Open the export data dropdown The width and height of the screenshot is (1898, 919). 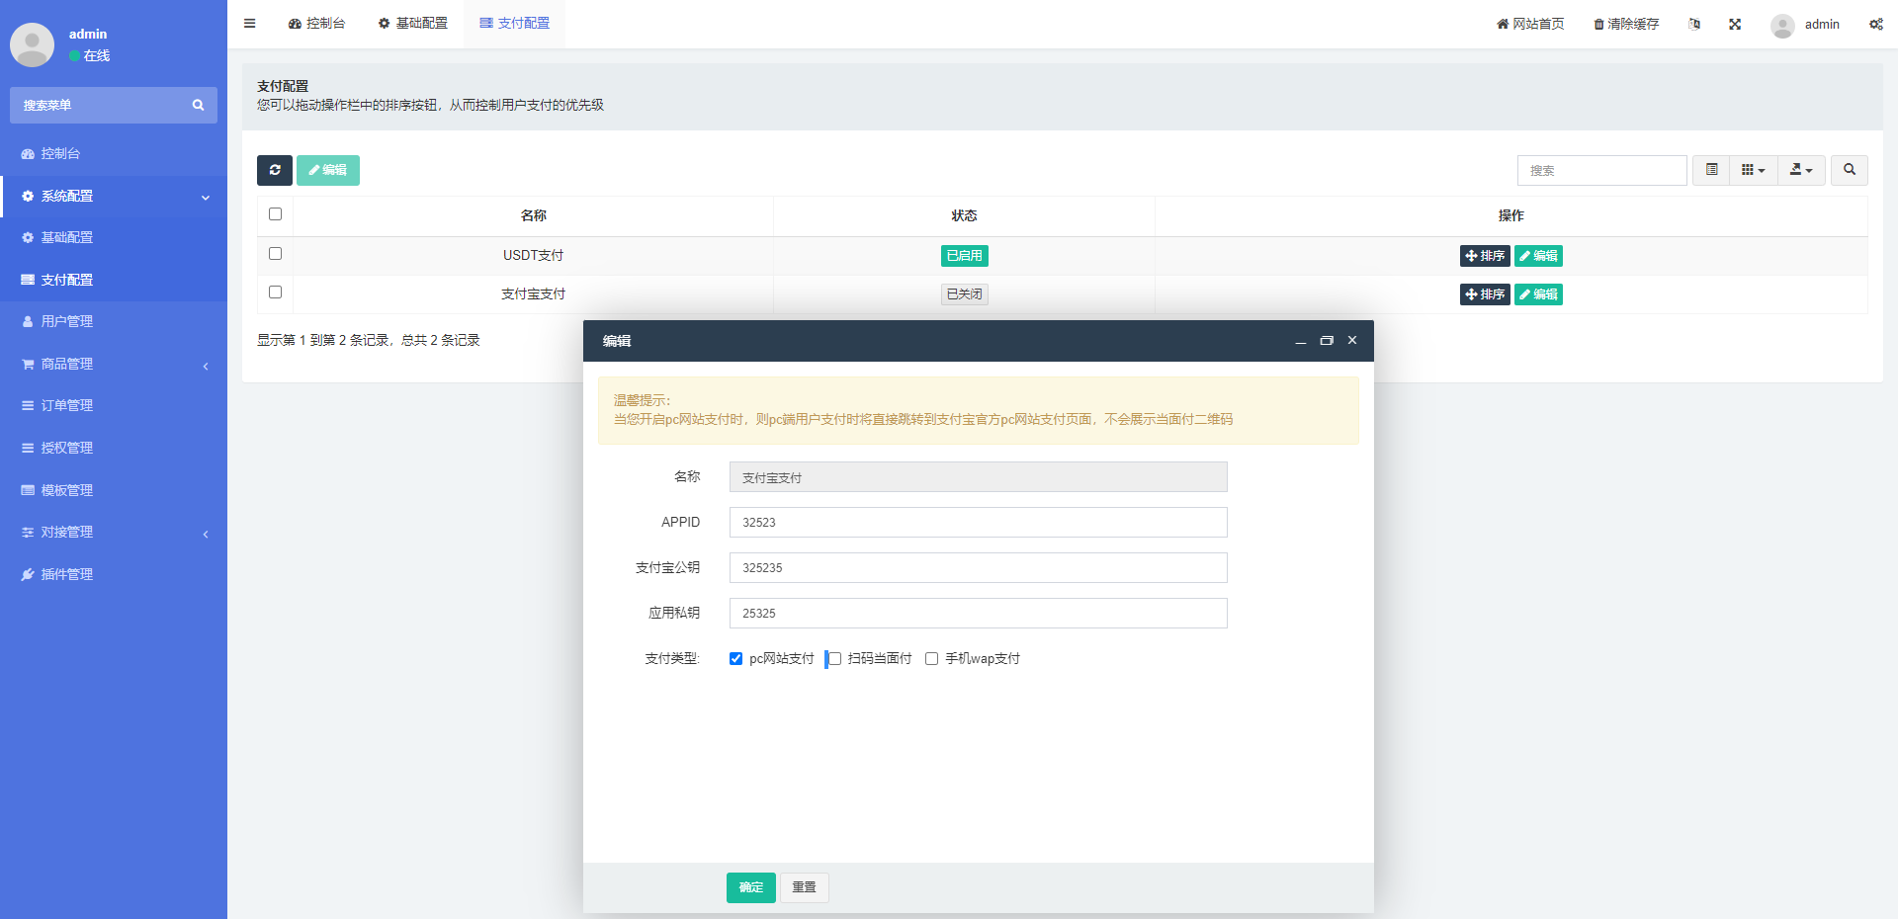(1801, 170)
